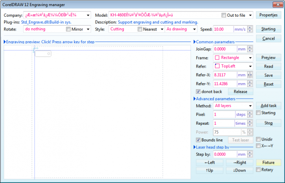The width and height of the screenshot is (285, 183).
Task: Click the Cancel button
Action: pyautogui.click(x=268, y=38)
